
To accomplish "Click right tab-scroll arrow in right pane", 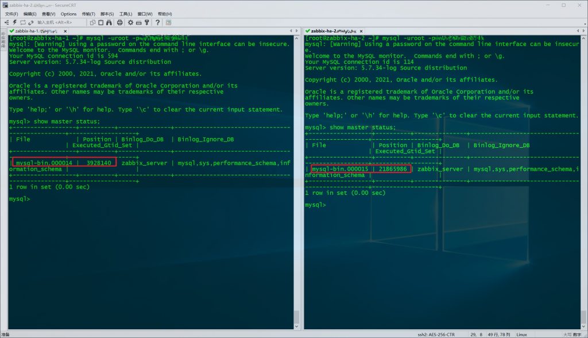I will 583,31.
